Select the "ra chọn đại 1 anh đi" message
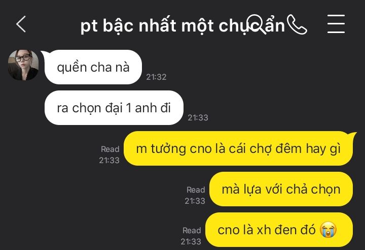Image resolution: width=365 pixels, height=250 pixels. 114,108
